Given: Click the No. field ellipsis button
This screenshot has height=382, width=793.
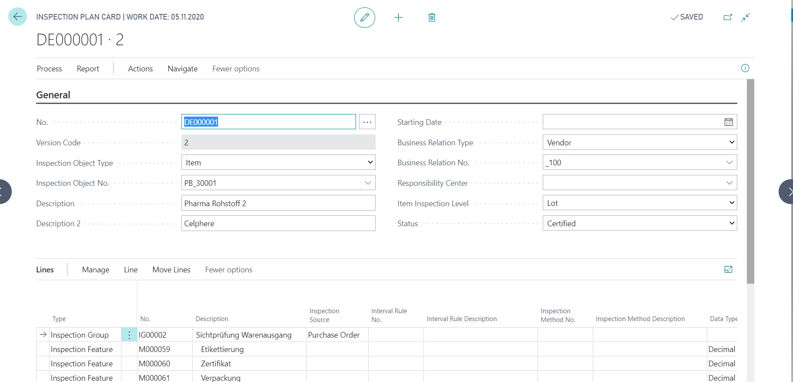Looking at the screenshot, I should click(367, 122).
